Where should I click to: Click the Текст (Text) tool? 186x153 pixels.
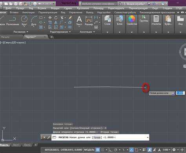(x=79, y=20)
